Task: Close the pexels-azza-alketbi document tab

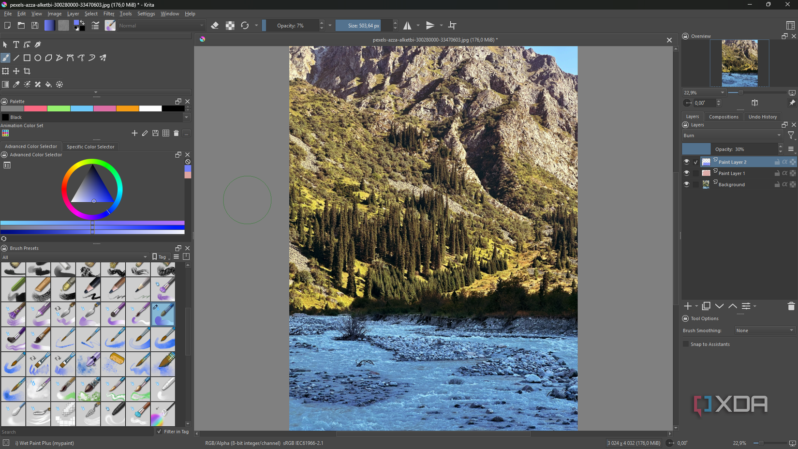Action: [x=669, y=40]
